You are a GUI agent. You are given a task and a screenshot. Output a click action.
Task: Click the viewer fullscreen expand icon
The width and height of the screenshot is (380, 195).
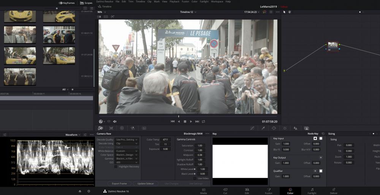point(271,12)
